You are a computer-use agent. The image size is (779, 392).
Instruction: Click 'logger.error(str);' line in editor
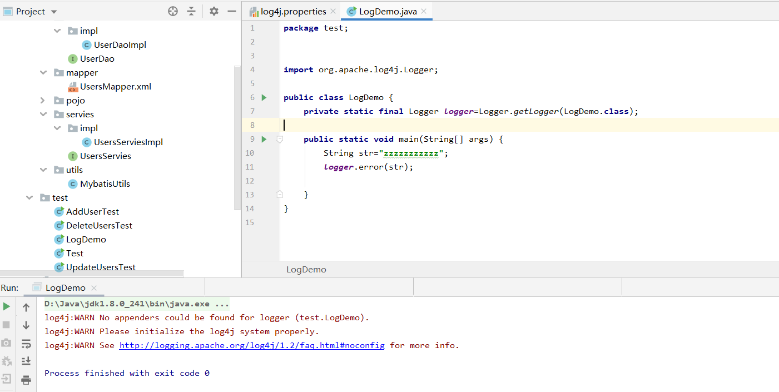click(x=369, y=167)
